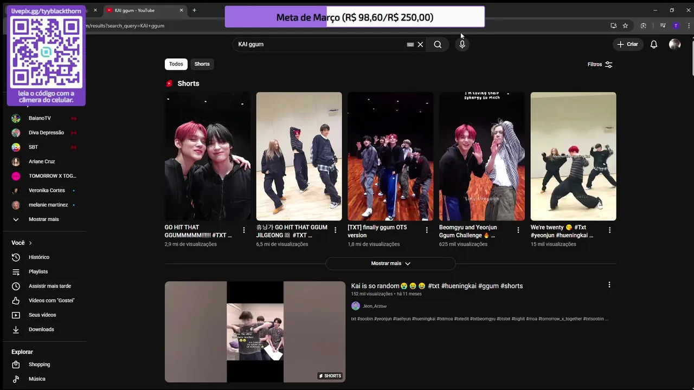Click the KAI ggum search field
694x390 pixels.
pyautogui.click(x=320, y=44)
